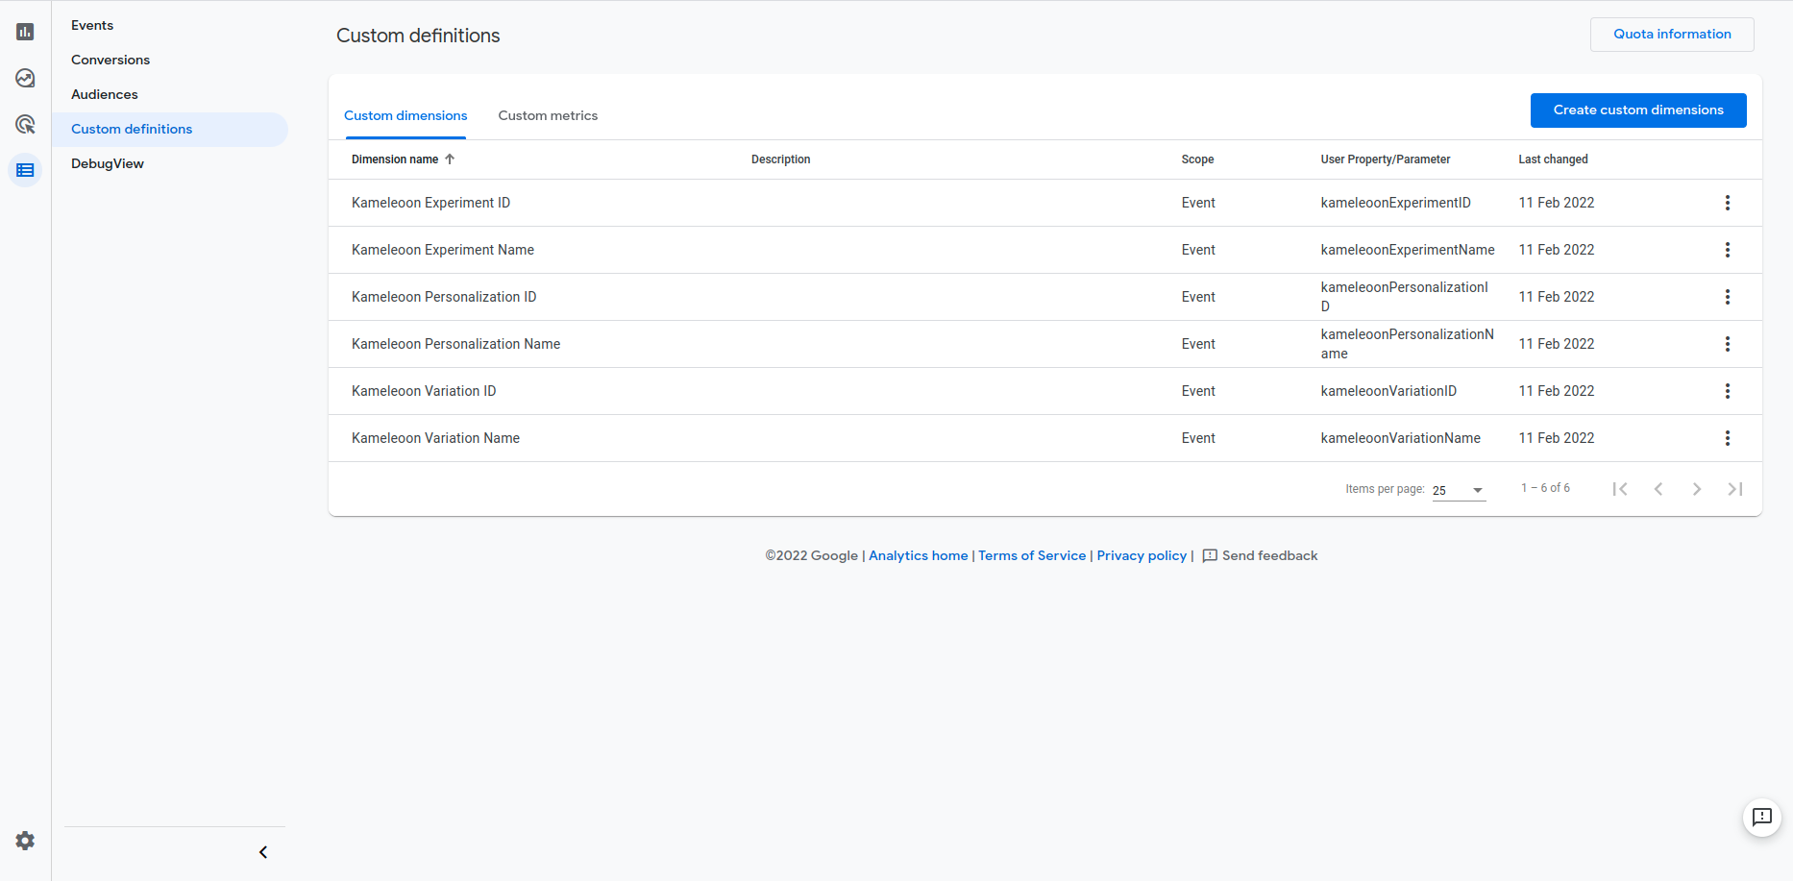Switch to the Custom metrics tab

click(548, 115)
